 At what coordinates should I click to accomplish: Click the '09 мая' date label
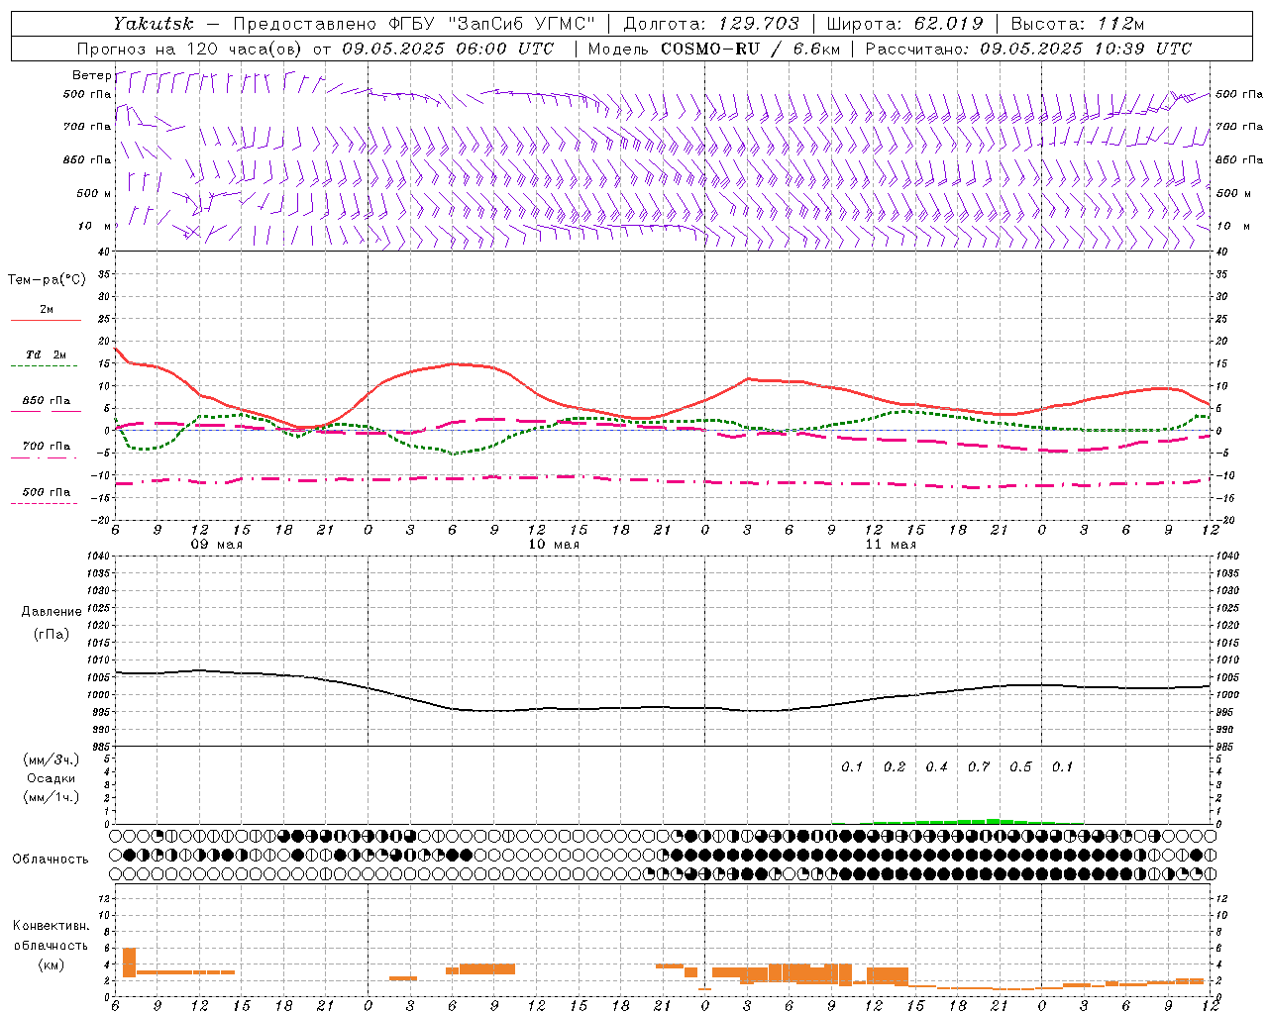[x=216, y=545]
